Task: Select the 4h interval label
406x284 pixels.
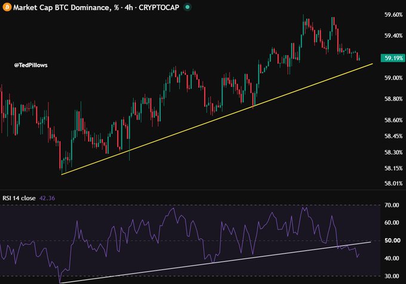Action: click(x=129, y=7)
